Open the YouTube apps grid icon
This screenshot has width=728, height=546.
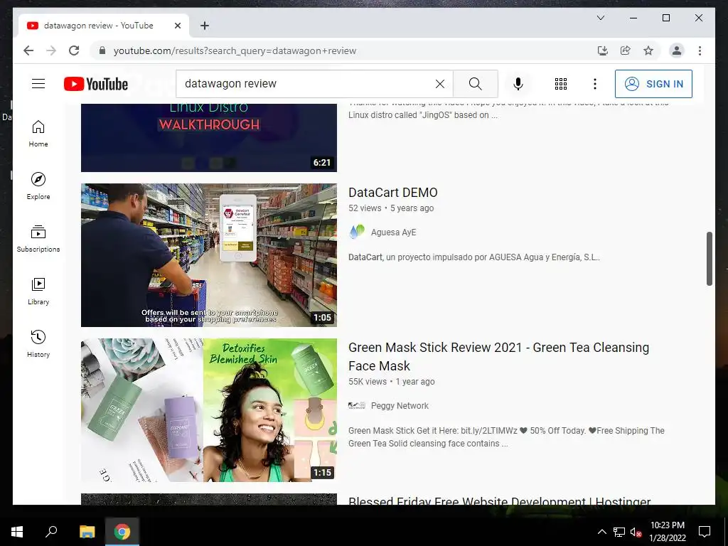(x=561, y=84)
